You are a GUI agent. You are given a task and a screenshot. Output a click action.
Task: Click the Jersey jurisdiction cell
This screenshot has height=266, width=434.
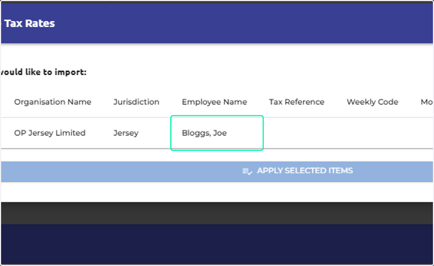click(126, 133)
